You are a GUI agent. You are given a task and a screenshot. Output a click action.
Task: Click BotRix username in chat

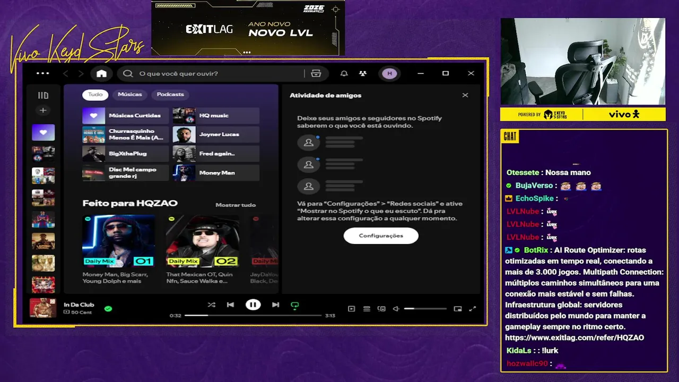[x=536, y=250]
